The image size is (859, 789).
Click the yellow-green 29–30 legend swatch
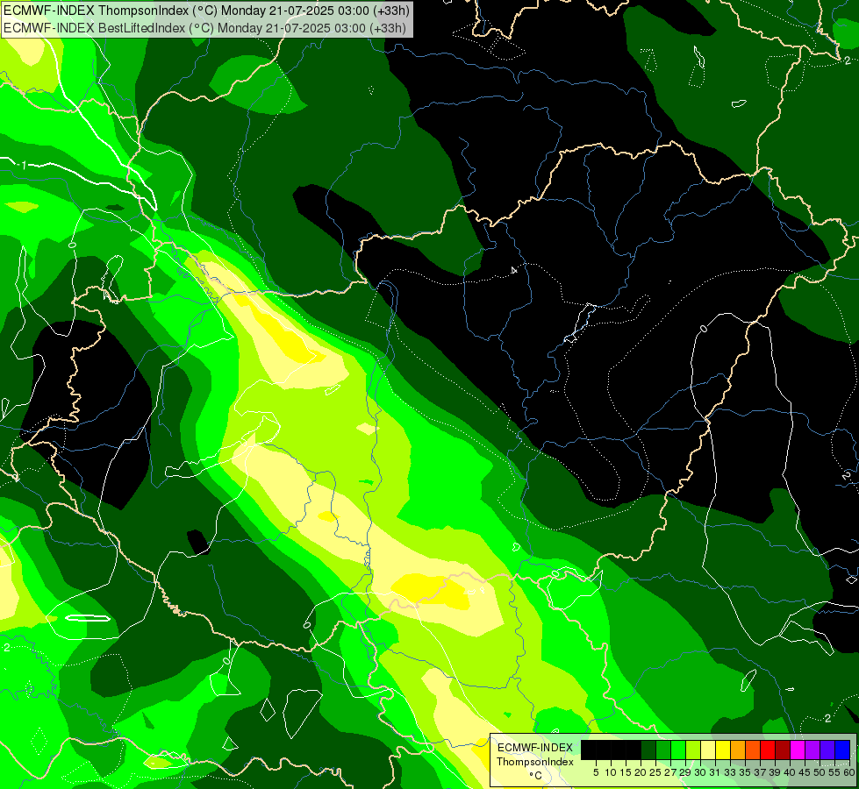click(x=693, y=750)
